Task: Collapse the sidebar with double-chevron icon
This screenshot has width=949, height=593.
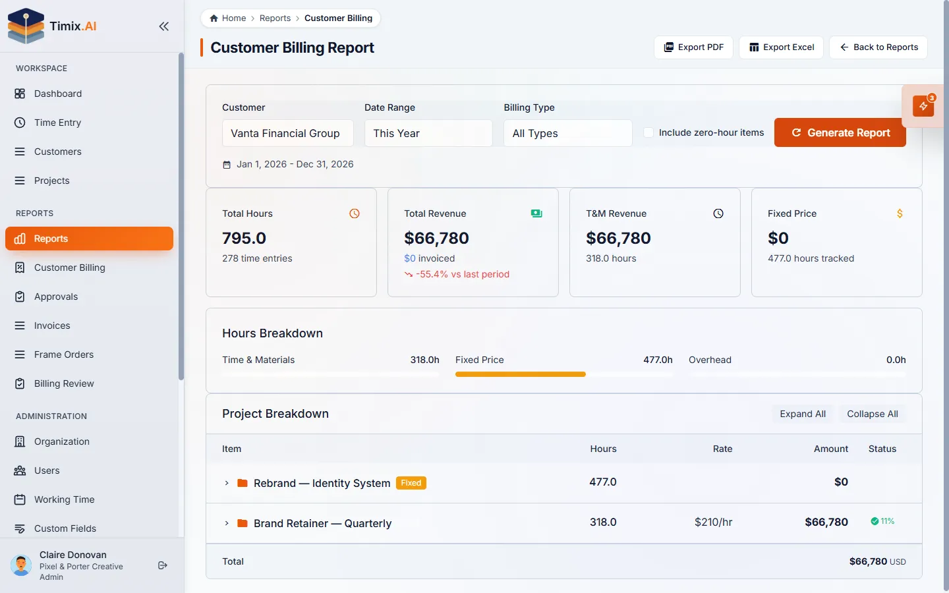Action: [x=163, y=26]
